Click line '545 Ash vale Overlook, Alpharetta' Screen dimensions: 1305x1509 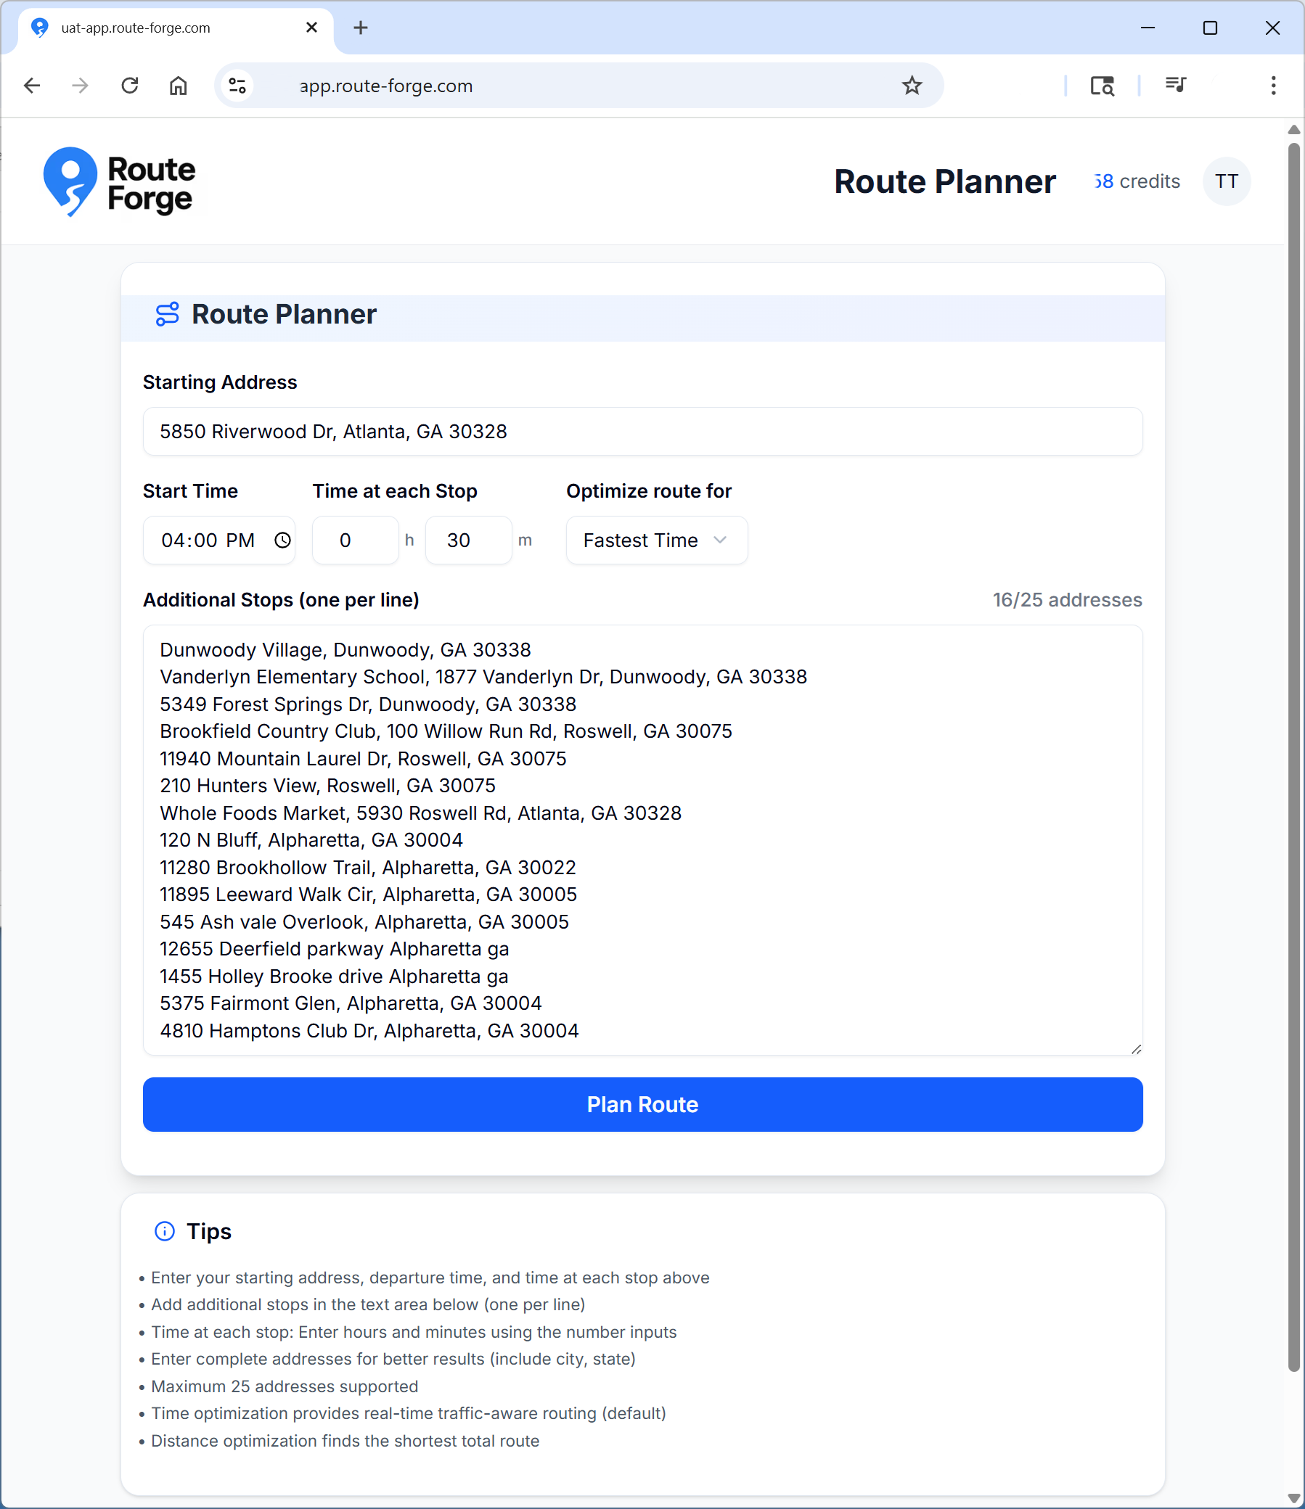[364, 922]
